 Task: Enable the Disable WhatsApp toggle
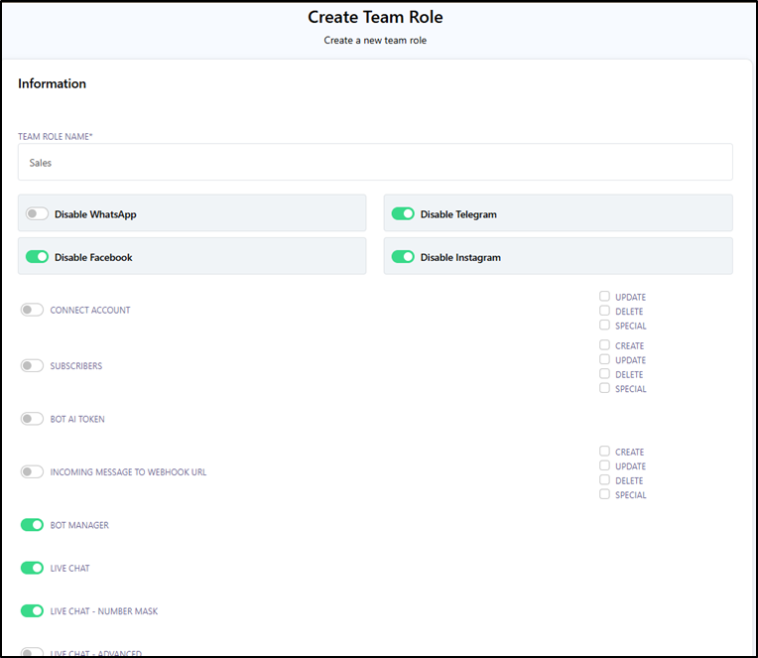(x=37, y=213)
